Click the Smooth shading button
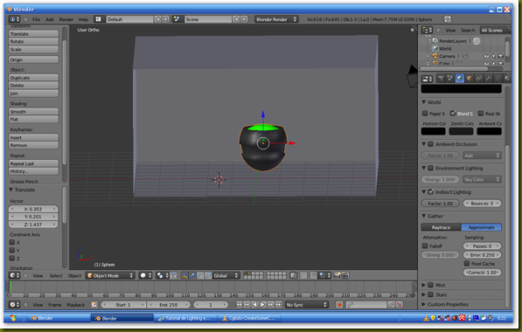The image size is (522, 332). click(x=33, y=112)
